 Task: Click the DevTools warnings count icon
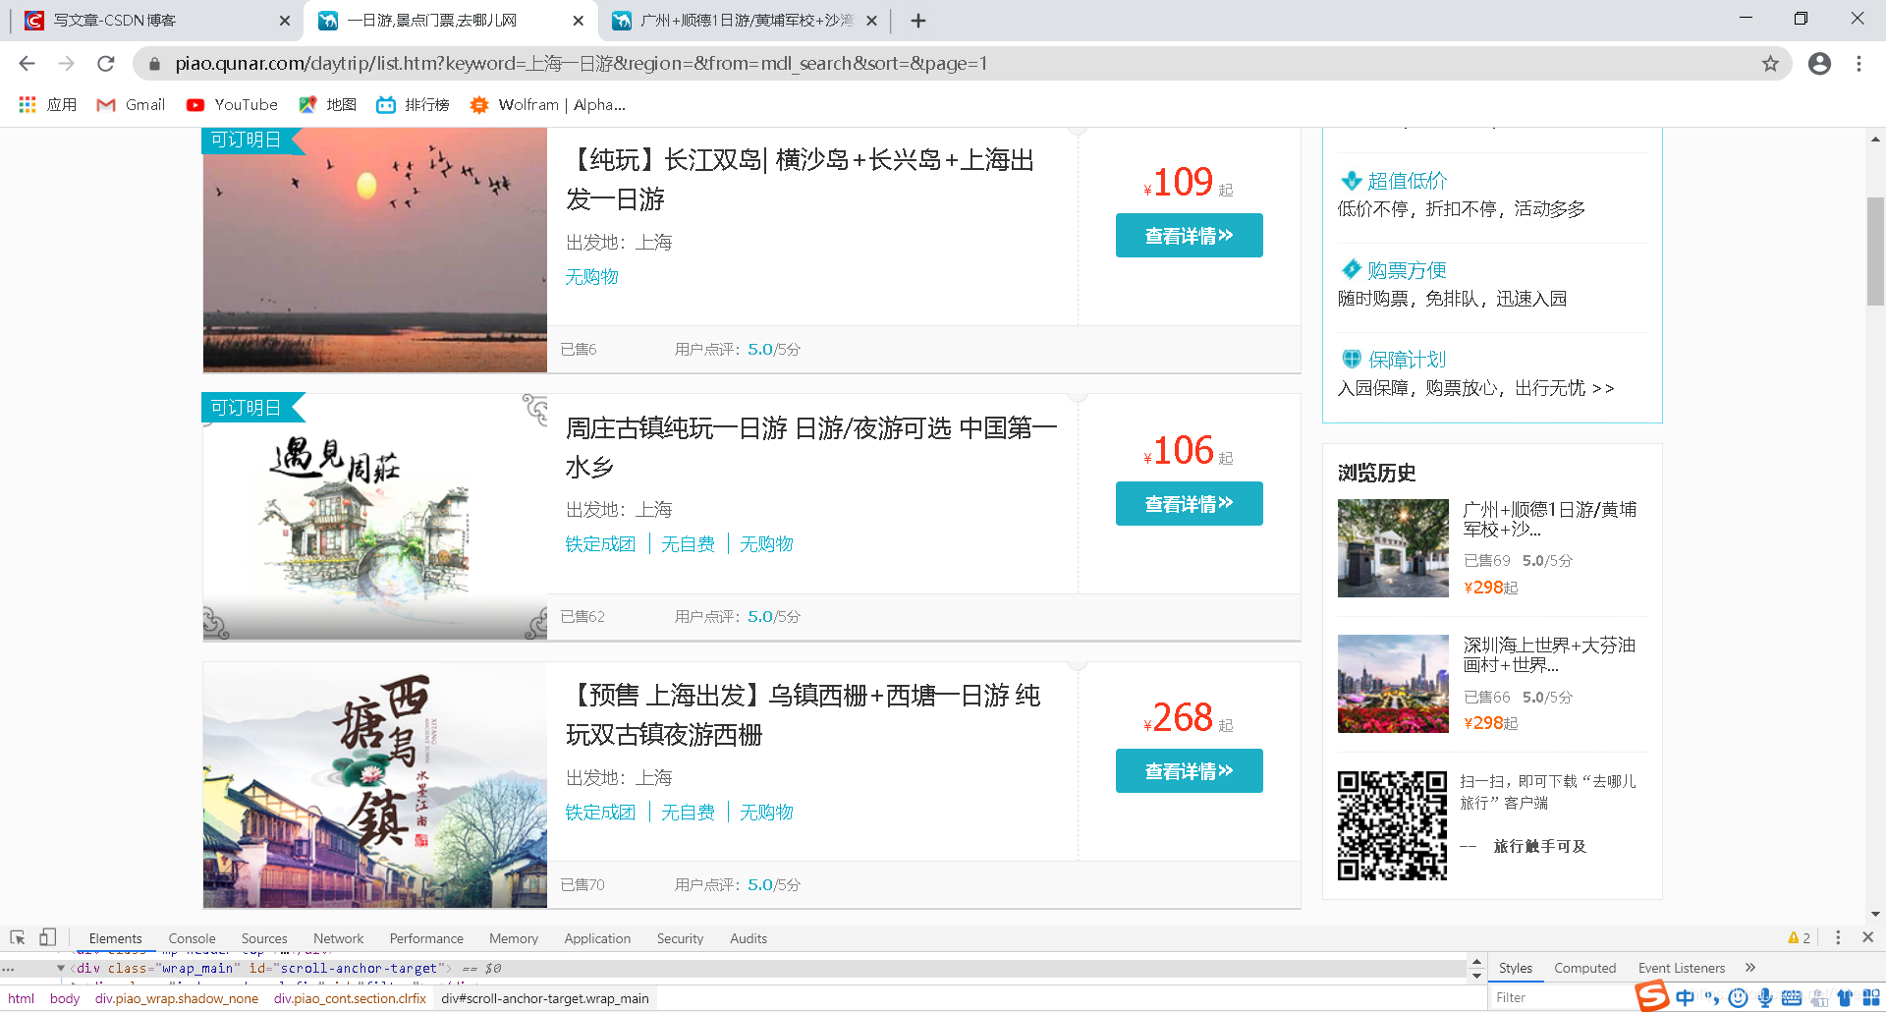pos(1799,938)
